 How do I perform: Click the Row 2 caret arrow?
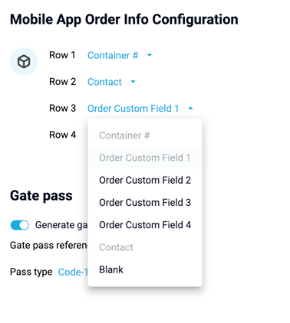133,82
